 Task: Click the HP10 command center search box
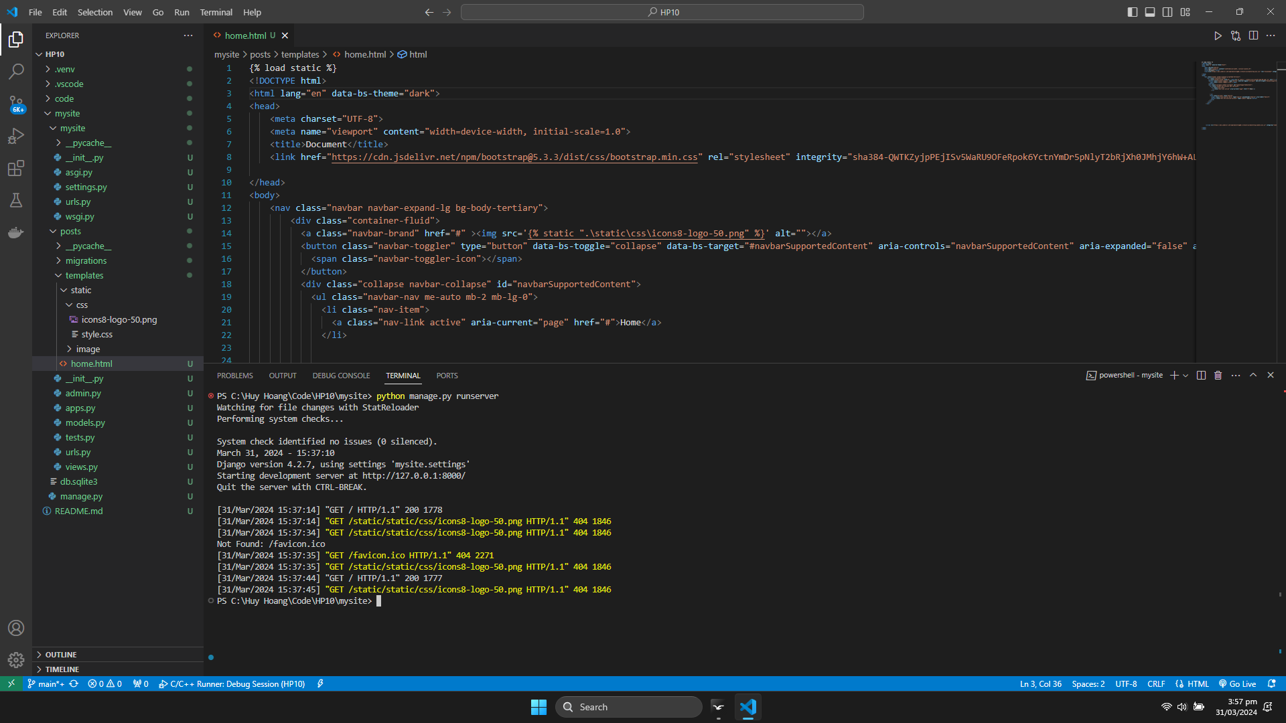pos(662,12)
